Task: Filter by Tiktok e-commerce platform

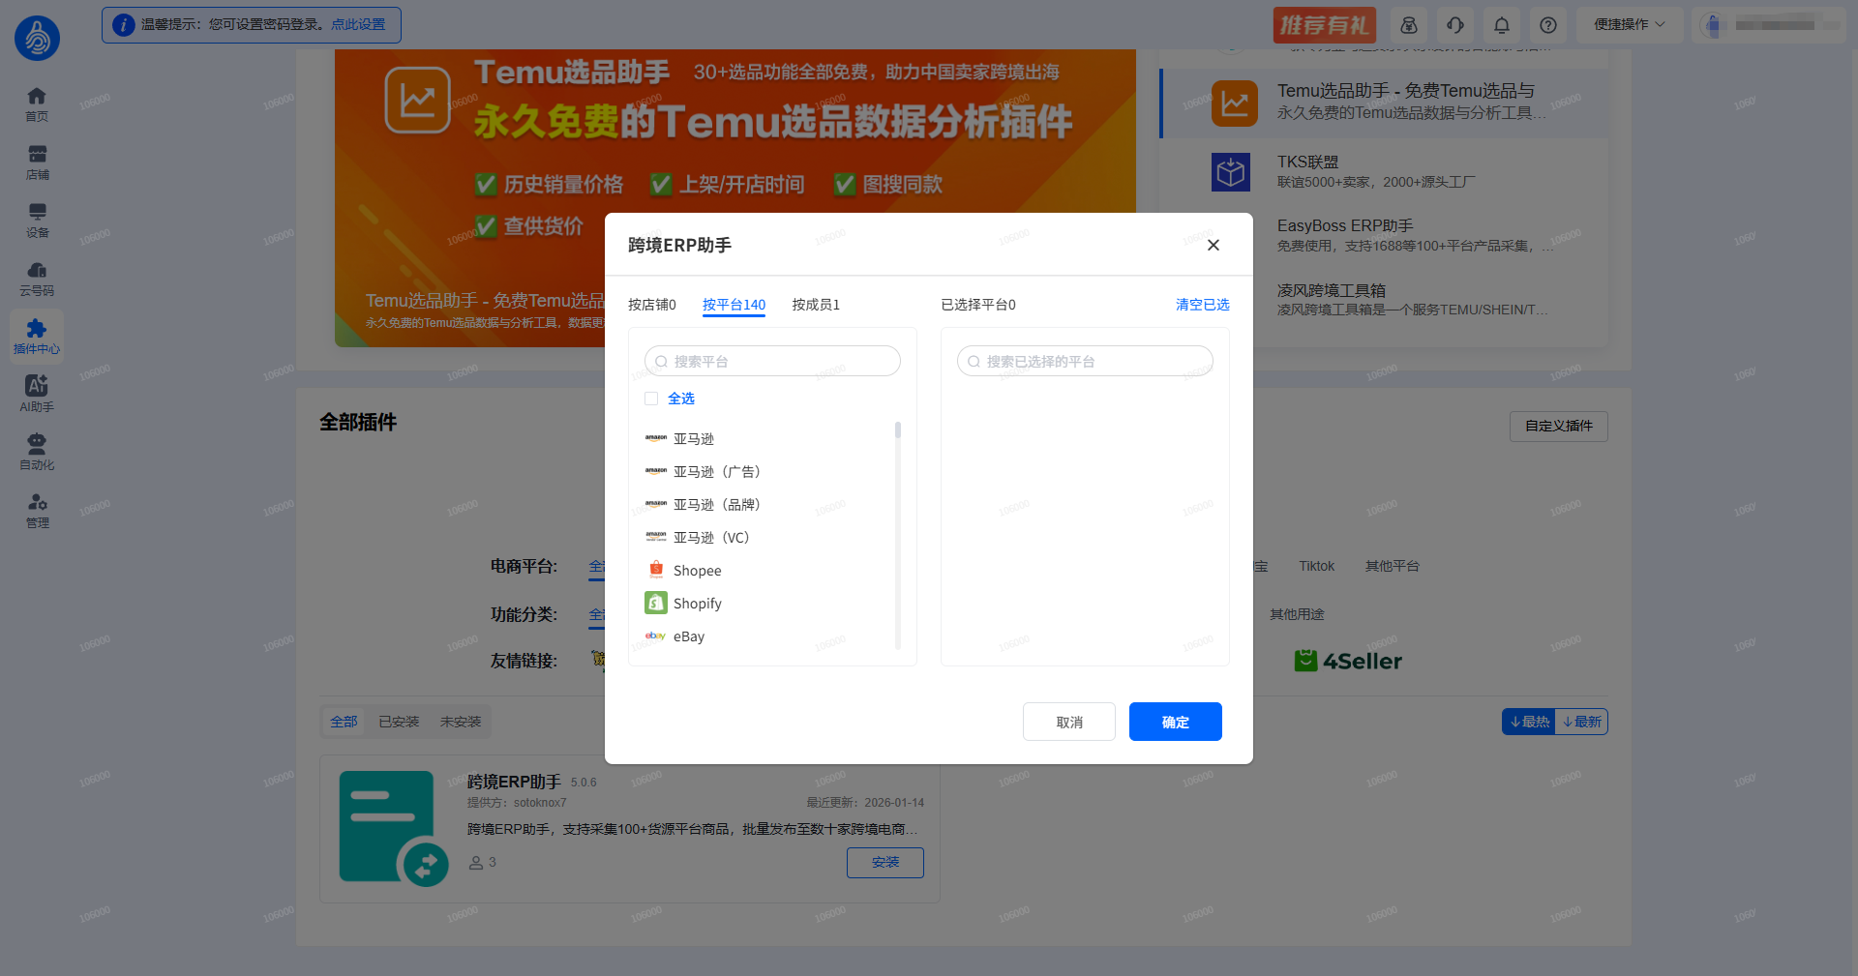Action: 1316,566
